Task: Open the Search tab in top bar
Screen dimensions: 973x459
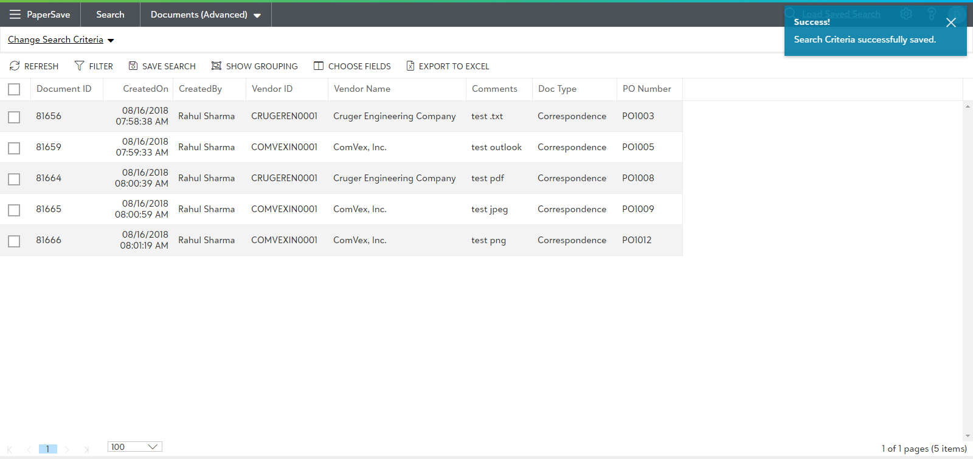Action: [110, 15]
